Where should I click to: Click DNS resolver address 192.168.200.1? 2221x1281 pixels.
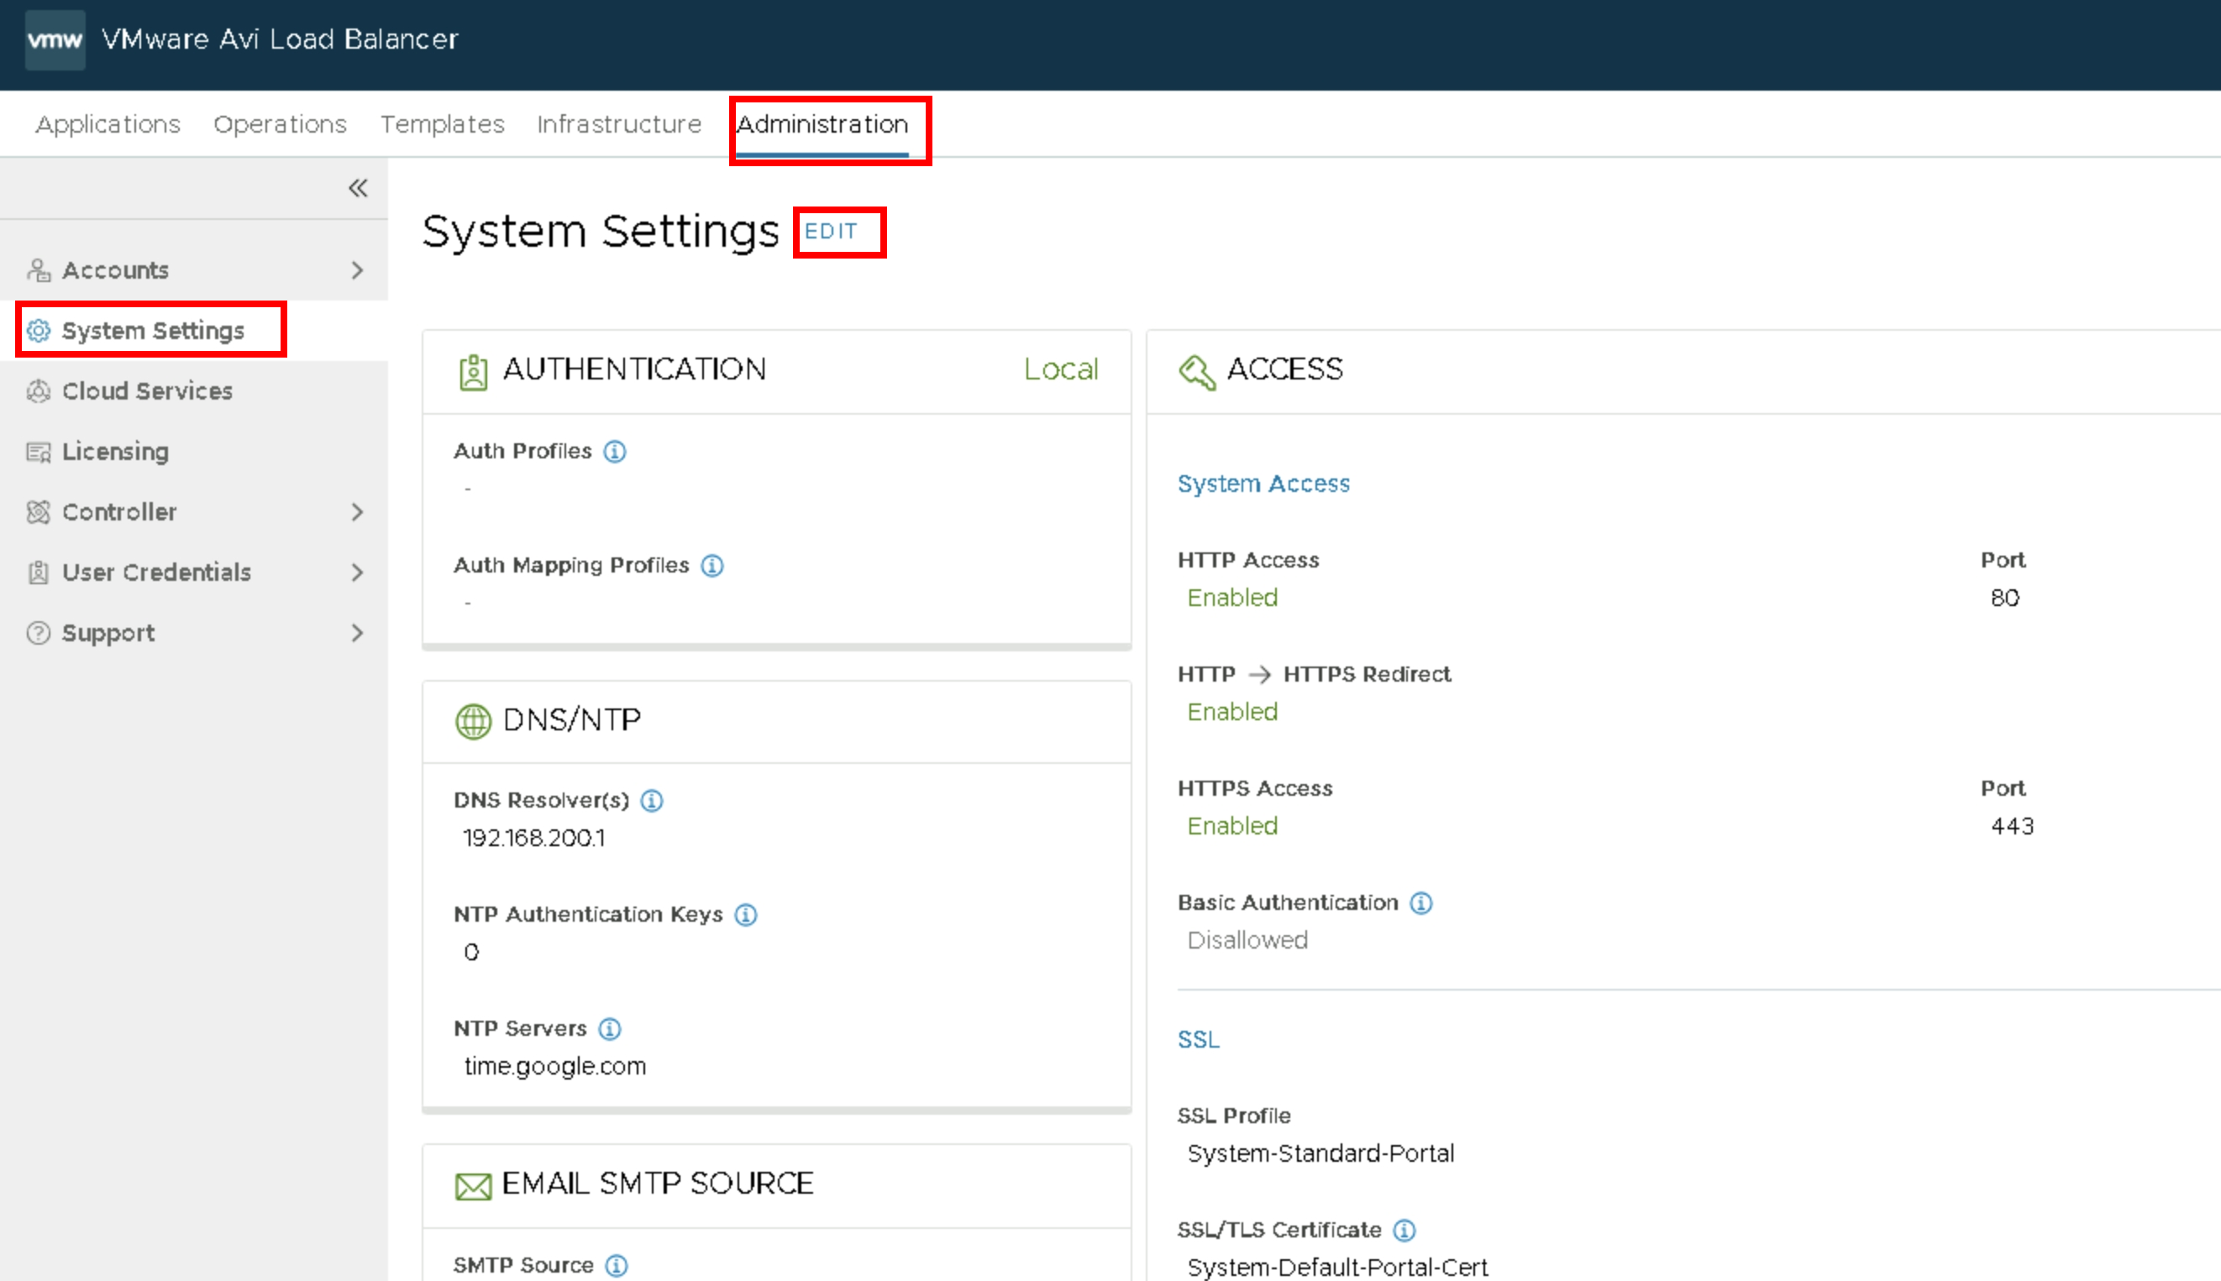coord(534,839)
